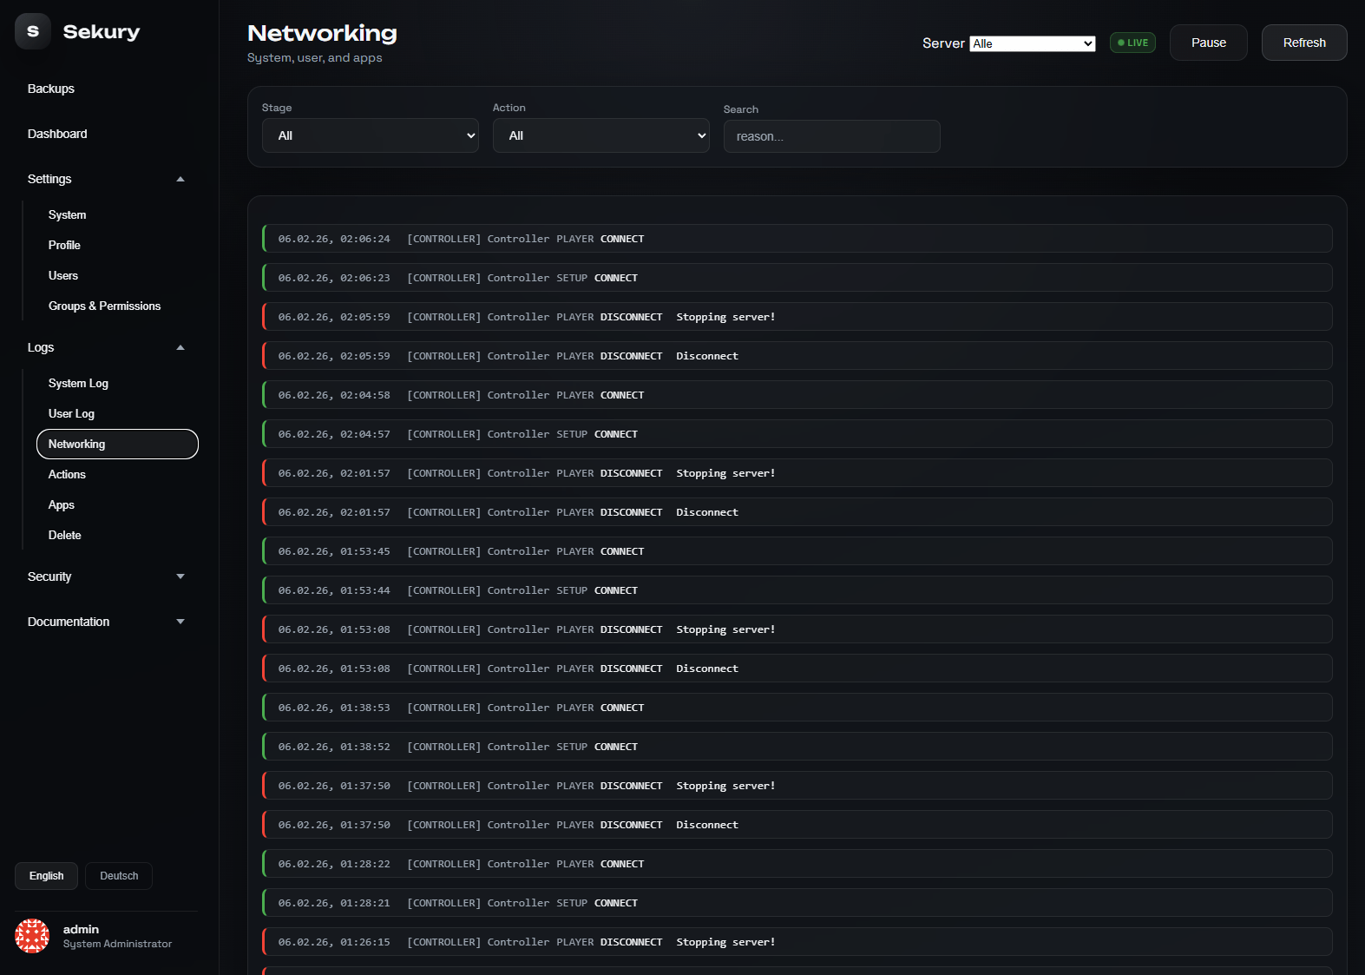Image resolution: width=1365 pixels, height=975 pixels.
Task: Pause the live log stream
Action: (1208, 43)
